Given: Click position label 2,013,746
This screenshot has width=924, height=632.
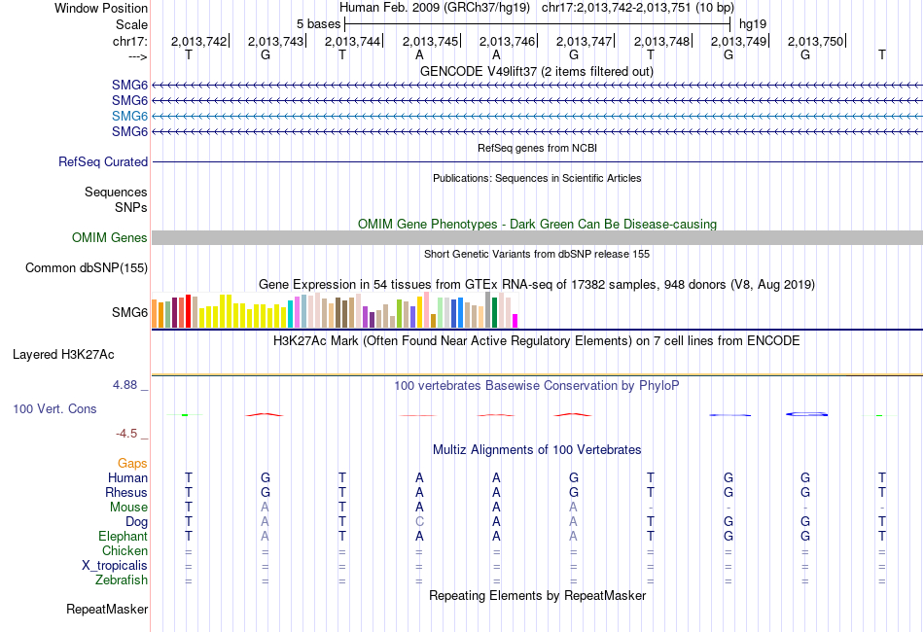Looking at the screenshot, I should pos(507,41).
